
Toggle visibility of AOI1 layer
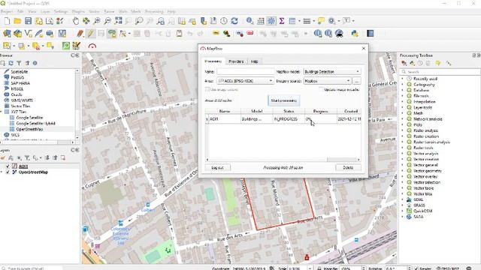[x=8, y=166]
